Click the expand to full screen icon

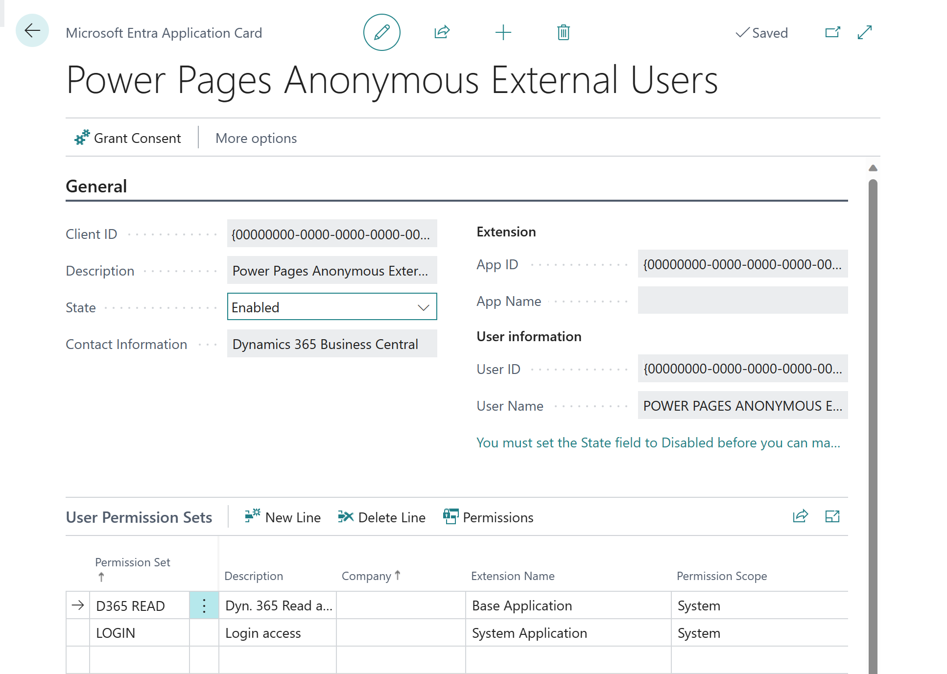863,33
